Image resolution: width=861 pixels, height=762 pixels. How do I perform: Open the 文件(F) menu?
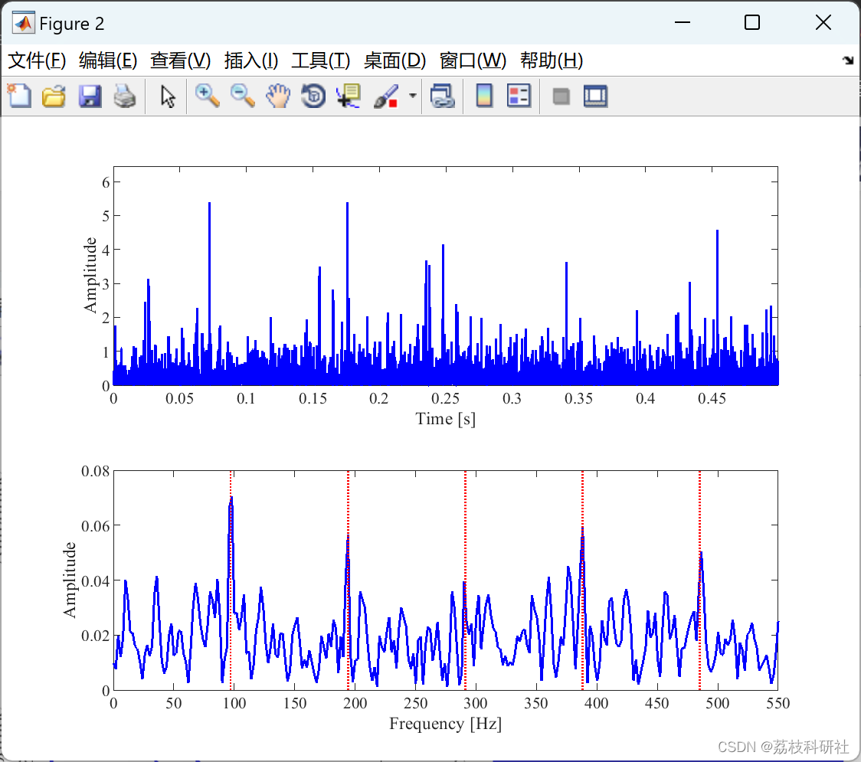[37, 61]
